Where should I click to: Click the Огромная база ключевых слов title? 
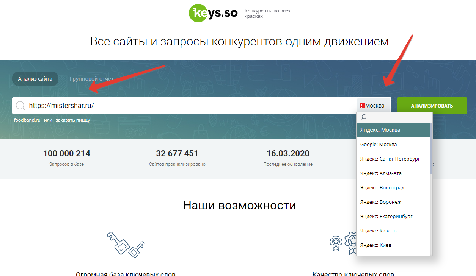pos(126,274)
